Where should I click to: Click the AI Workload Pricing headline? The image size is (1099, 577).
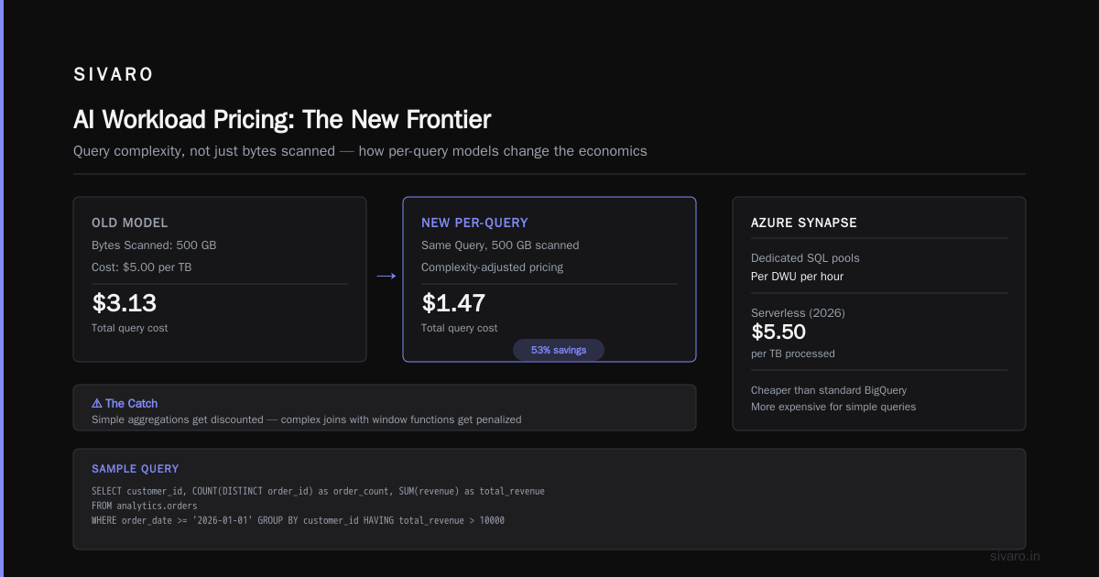(x=282, y=120)
